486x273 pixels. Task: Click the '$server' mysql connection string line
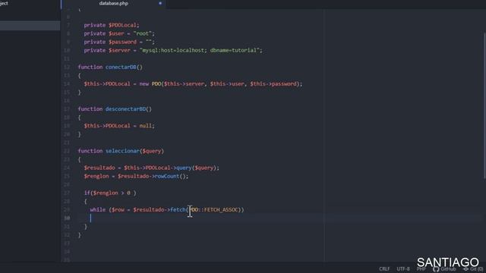coord(173,50)
